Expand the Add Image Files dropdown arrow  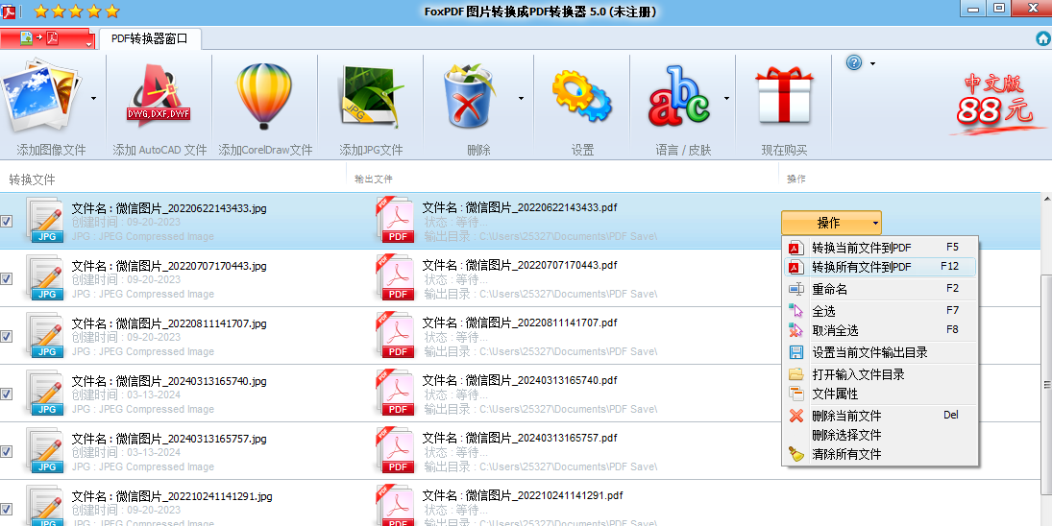point(93,99)
